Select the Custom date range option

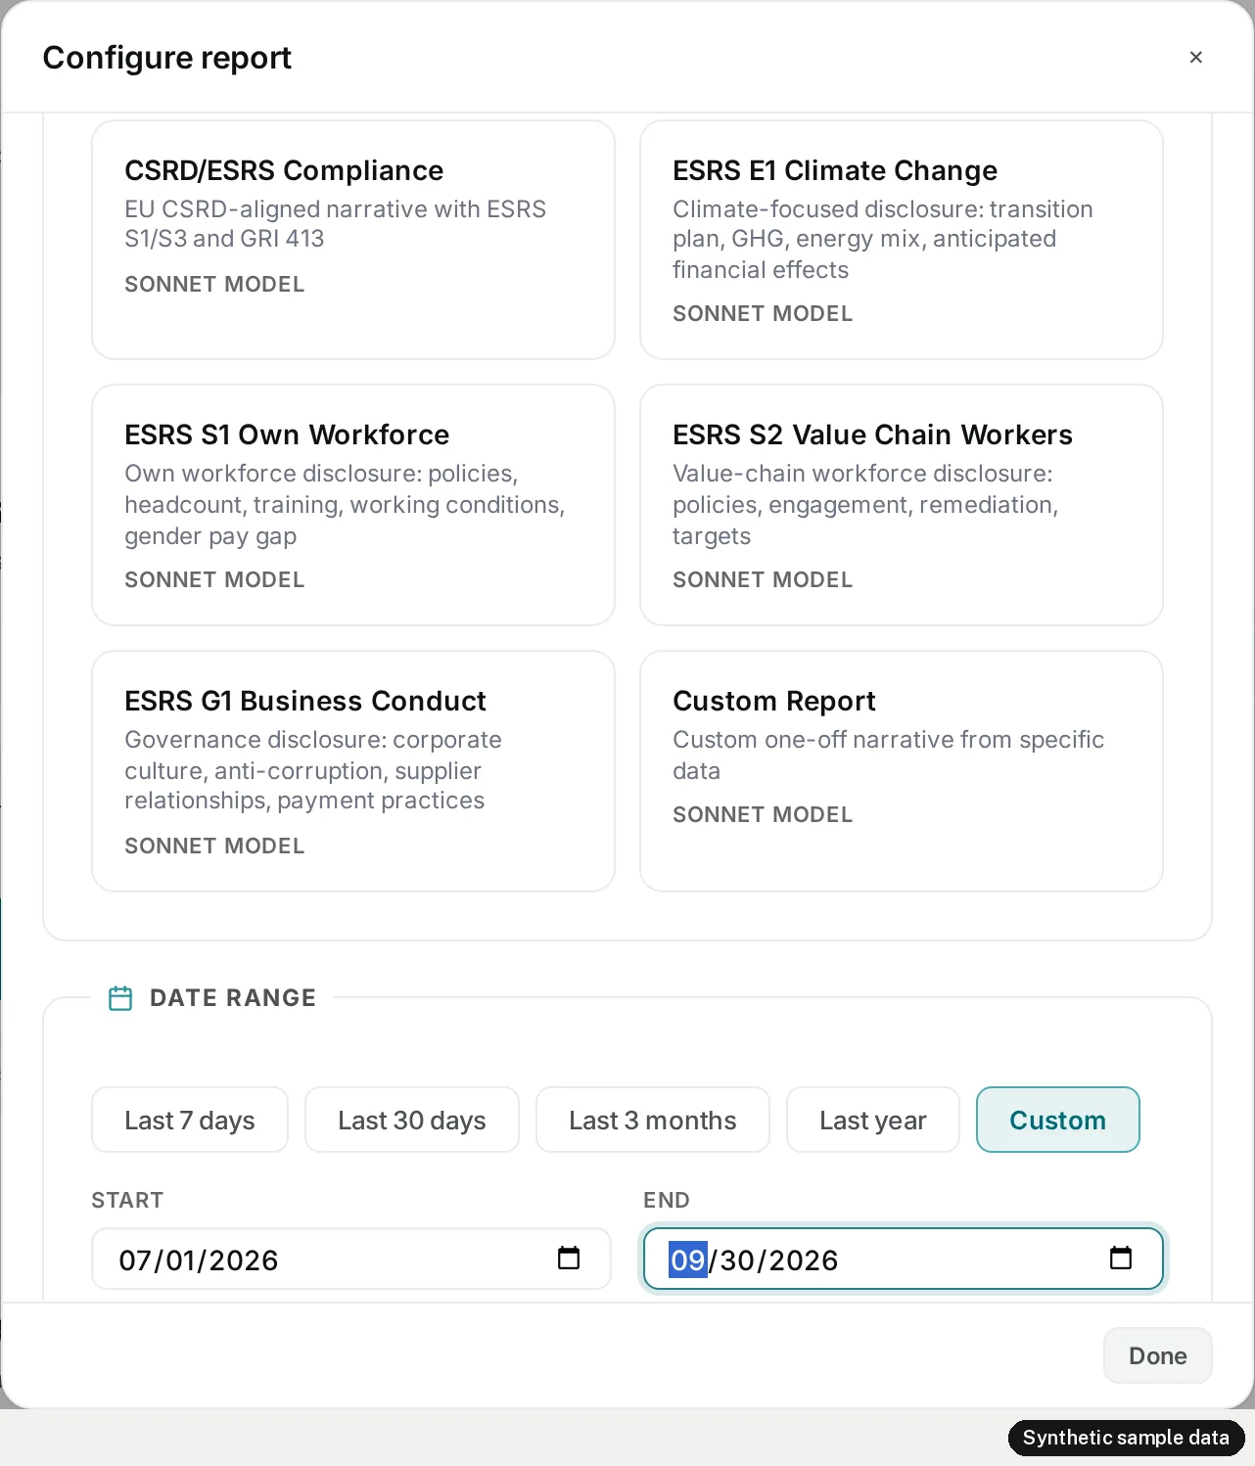click(1058, 1120)
